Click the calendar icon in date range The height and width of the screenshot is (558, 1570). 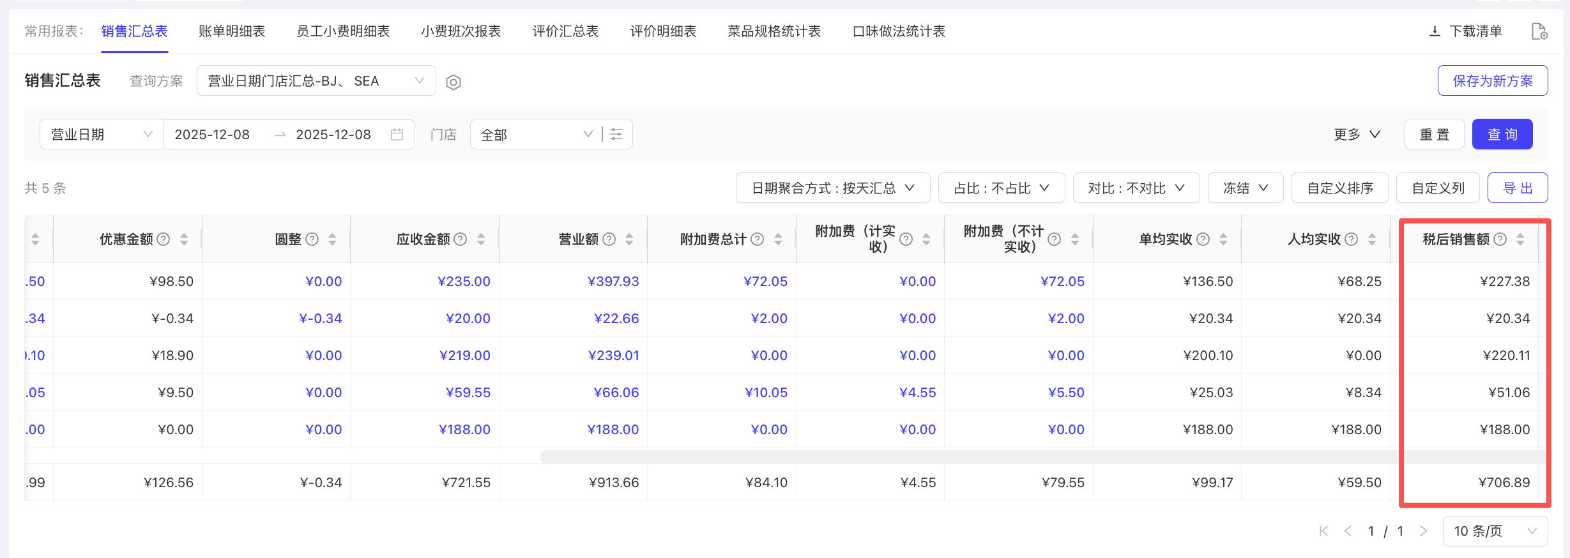tap(397, 135)
